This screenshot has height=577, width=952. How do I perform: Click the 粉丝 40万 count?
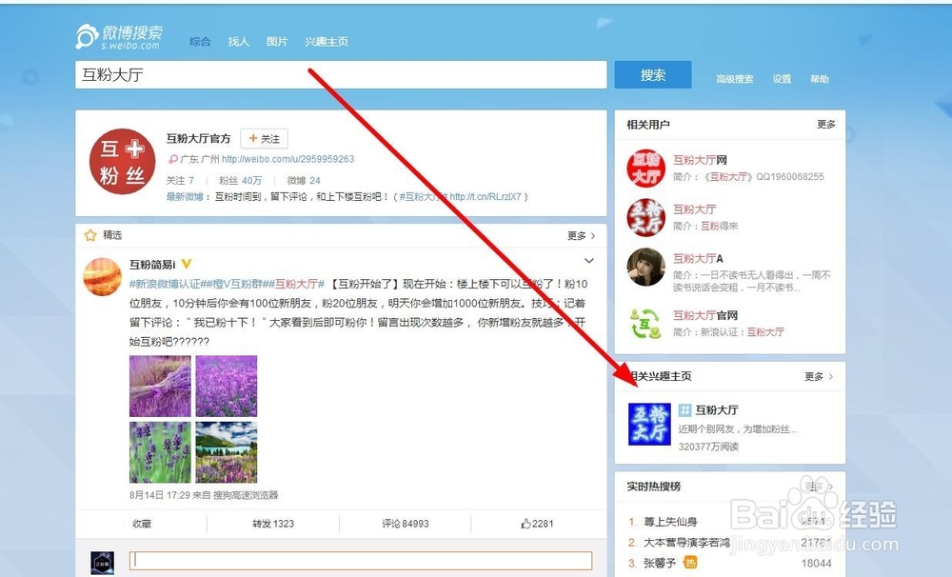tap(241, 180)
